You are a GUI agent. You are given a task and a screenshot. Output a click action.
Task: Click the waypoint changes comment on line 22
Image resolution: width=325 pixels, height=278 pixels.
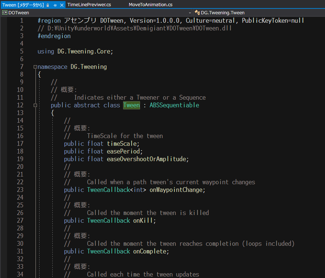pos(171,182)
